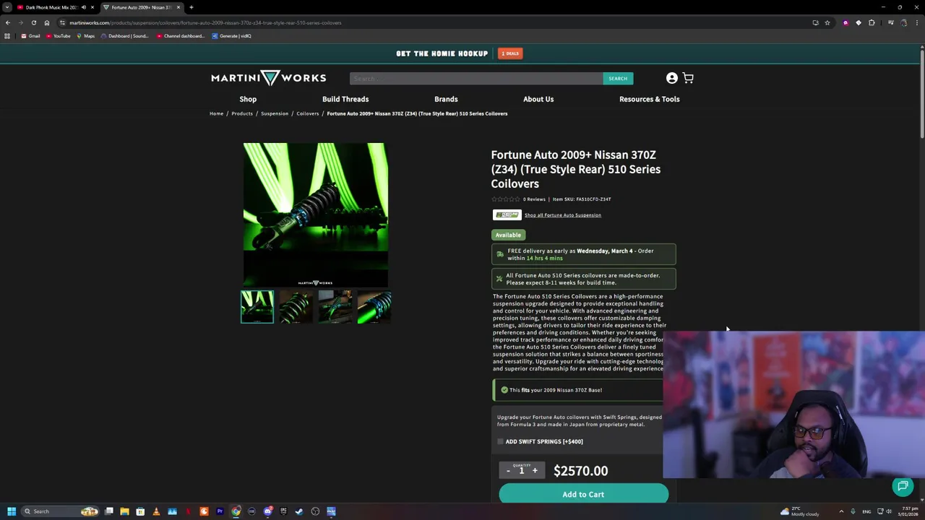Click the browser address bar URL
This screenshot has height=520, width=925.
[x=205, y=22]
